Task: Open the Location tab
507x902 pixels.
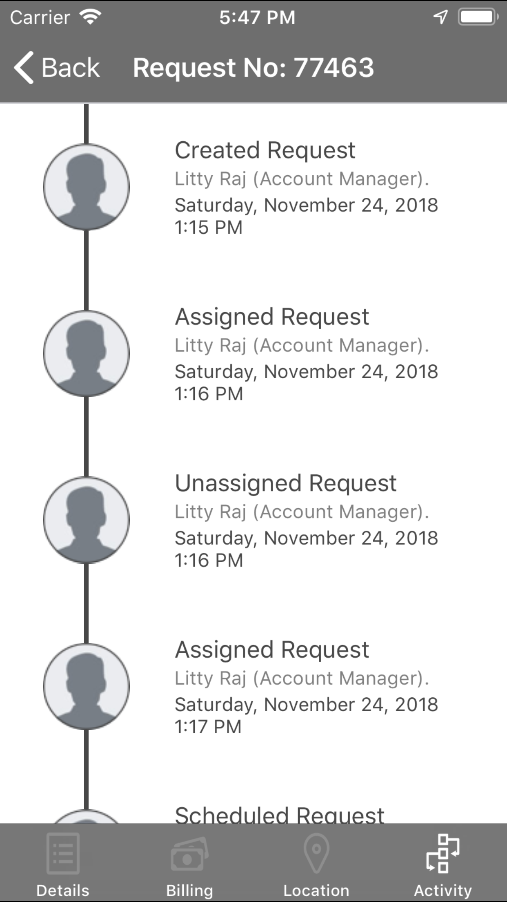Action: 316,890
